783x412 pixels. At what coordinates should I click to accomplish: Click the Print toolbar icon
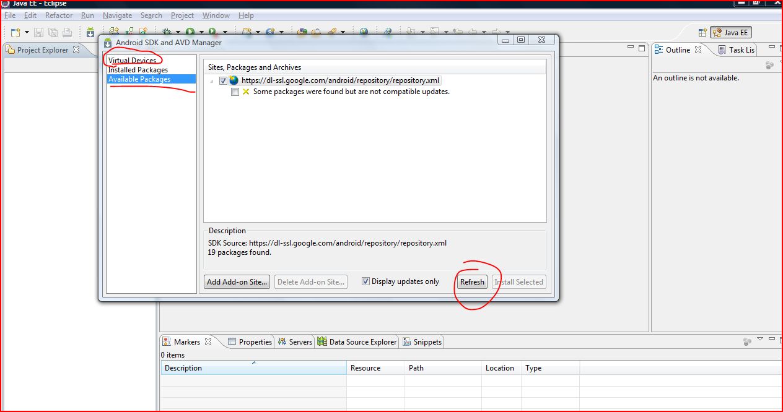pyautogui.click(x=67, y=32)
